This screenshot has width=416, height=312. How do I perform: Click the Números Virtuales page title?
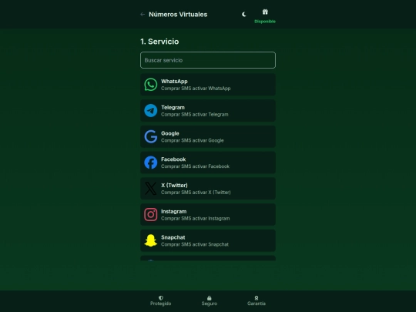click(x=178, y=15)
